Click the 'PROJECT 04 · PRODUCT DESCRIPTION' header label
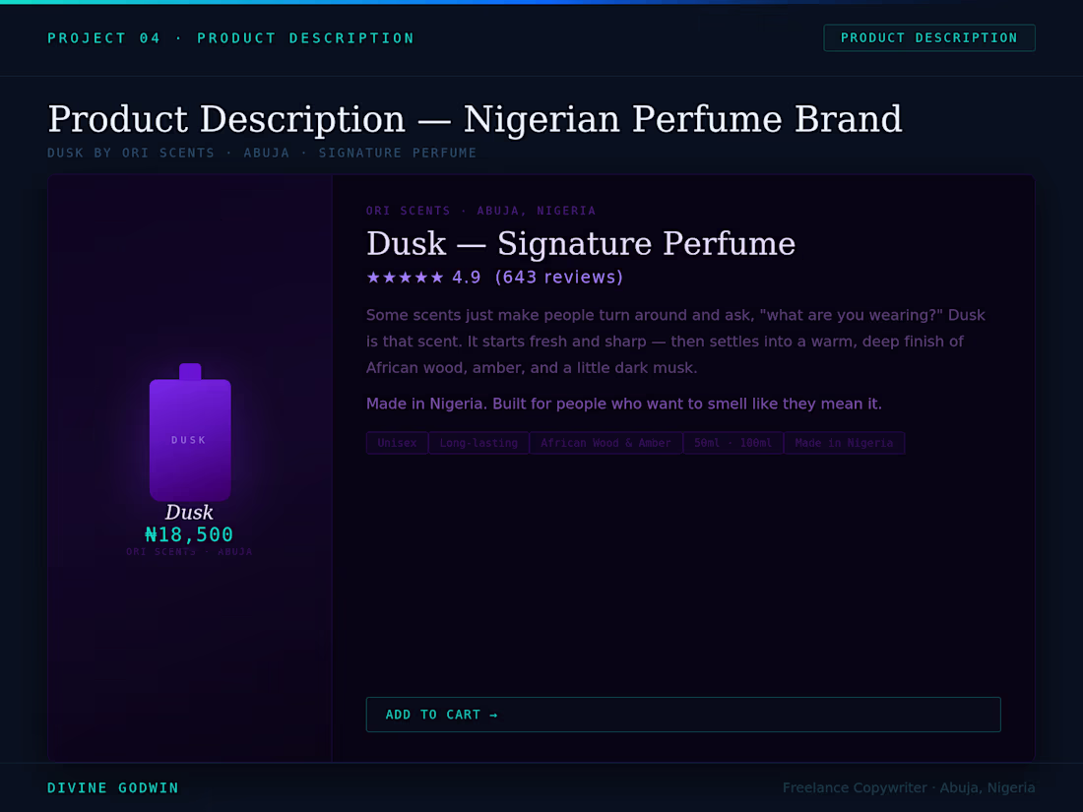Image resolution: width=1083 pixels, height=812 pixels. pyautogui.click(x=230, y=38)
